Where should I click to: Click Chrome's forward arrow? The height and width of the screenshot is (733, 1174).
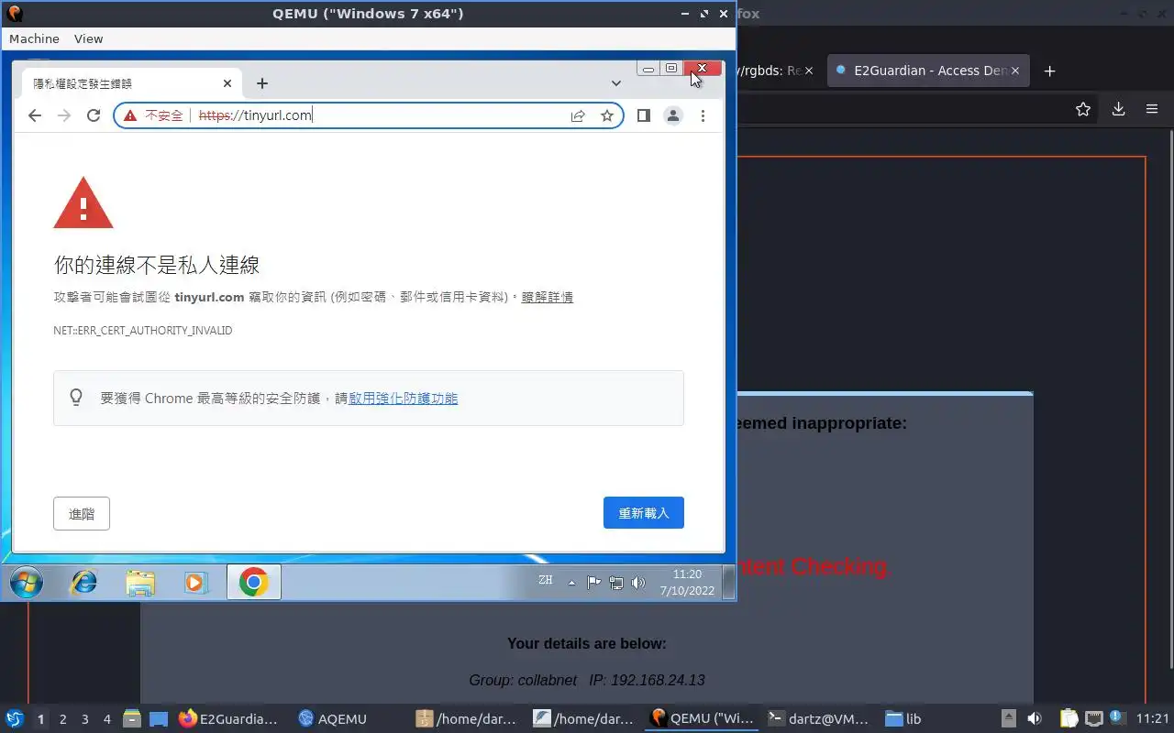coord(64,115)
